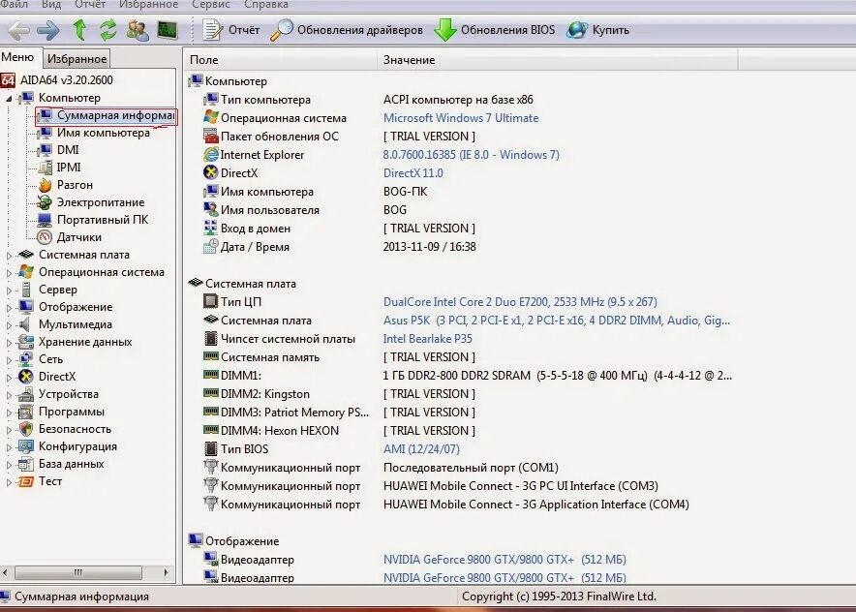Open the Файл menu
The image size is (856, 612).
14,5
